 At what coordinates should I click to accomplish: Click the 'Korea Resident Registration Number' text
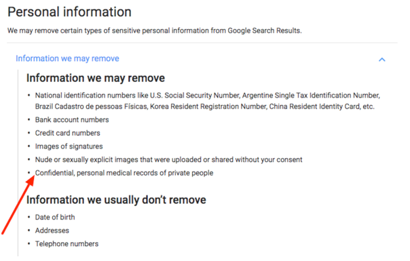[x=208, y=106]
